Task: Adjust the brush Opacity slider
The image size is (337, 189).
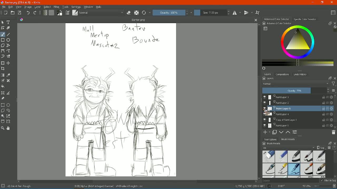Action: [169, 13]
